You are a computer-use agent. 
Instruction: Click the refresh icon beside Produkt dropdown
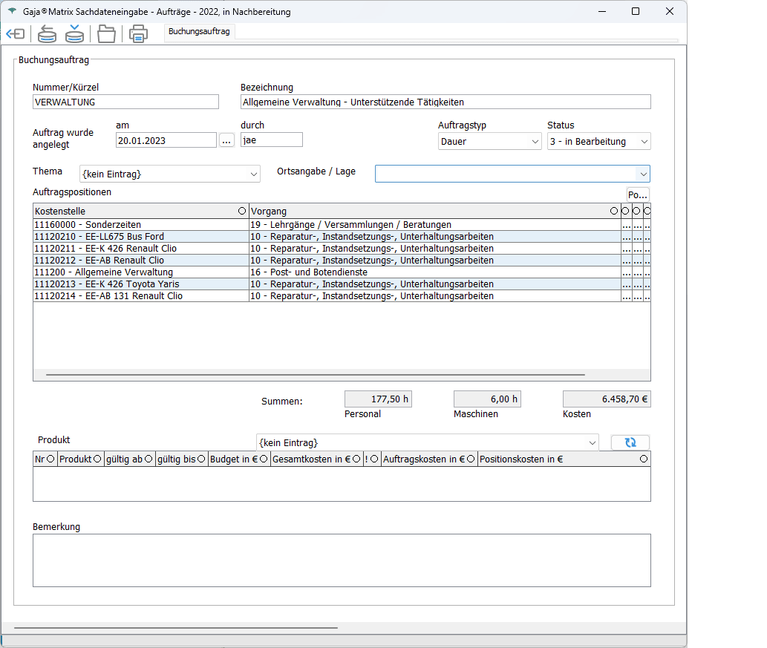(x=630, y=442)
